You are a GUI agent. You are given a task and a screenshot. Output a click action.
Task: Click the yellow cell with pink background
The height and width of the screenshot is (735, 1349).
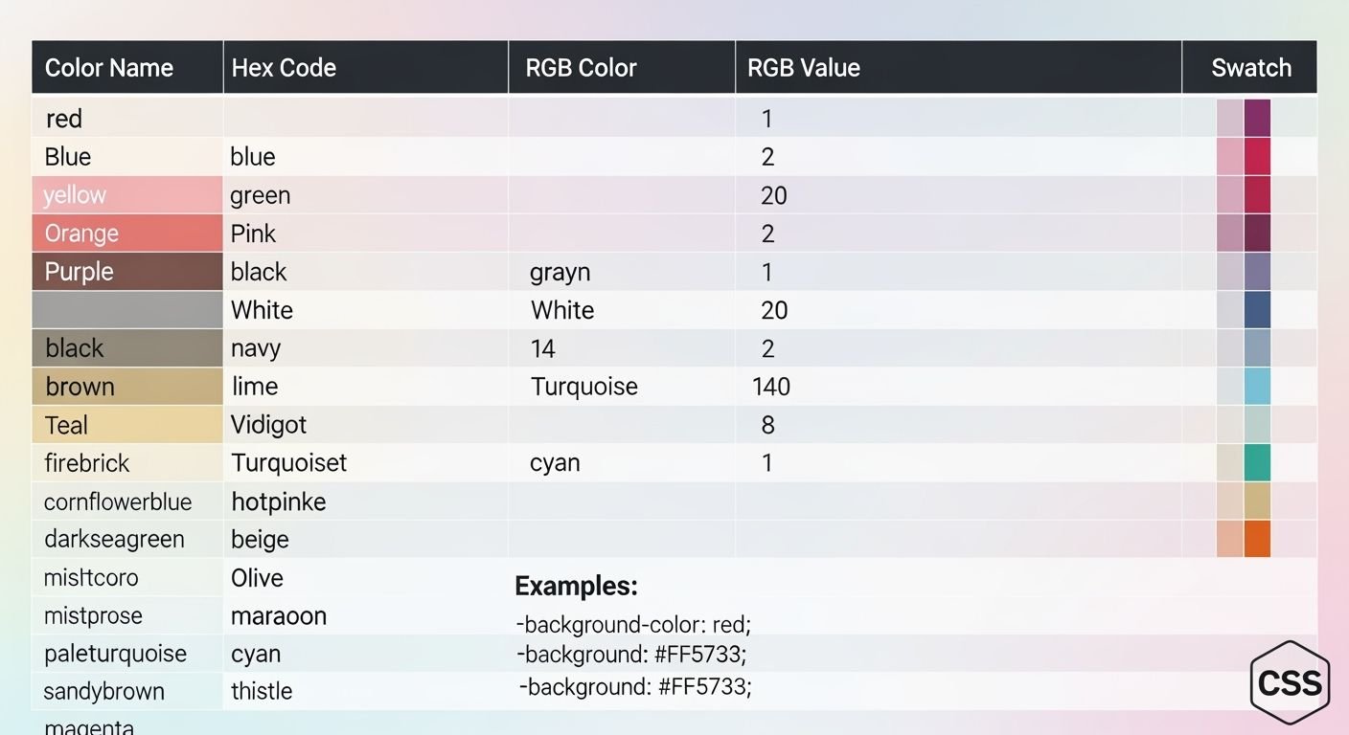tap(127, 194)
